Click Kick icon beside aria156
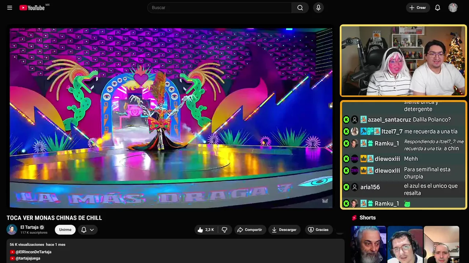Image resolution: width=469 pixels, height=263 pixels. click(x=346, y=187)
